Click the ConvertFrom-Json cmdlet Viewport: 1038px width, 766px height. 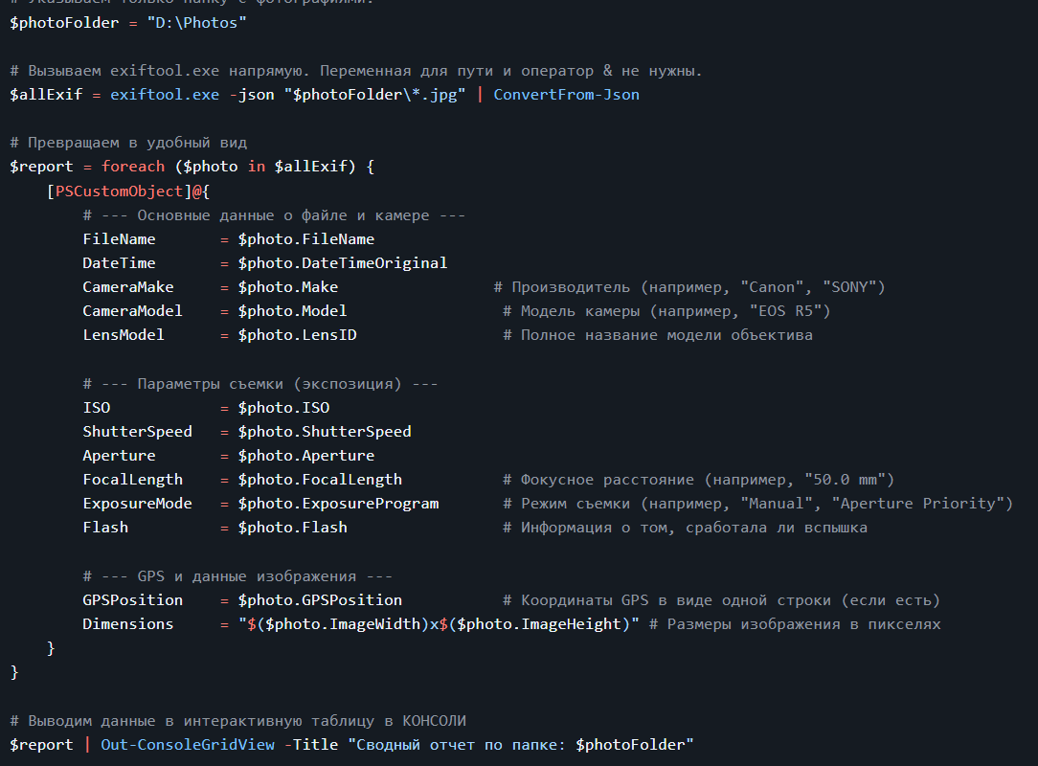click(566, 94)
